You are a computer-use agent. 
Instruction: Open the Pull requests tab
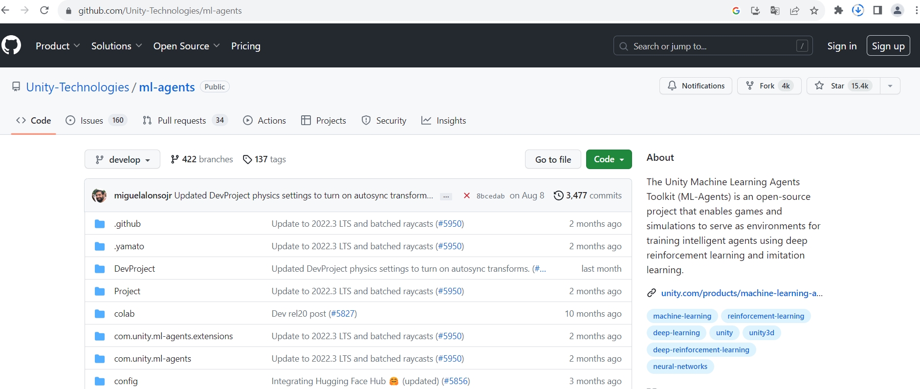click(x=185, y=120)
